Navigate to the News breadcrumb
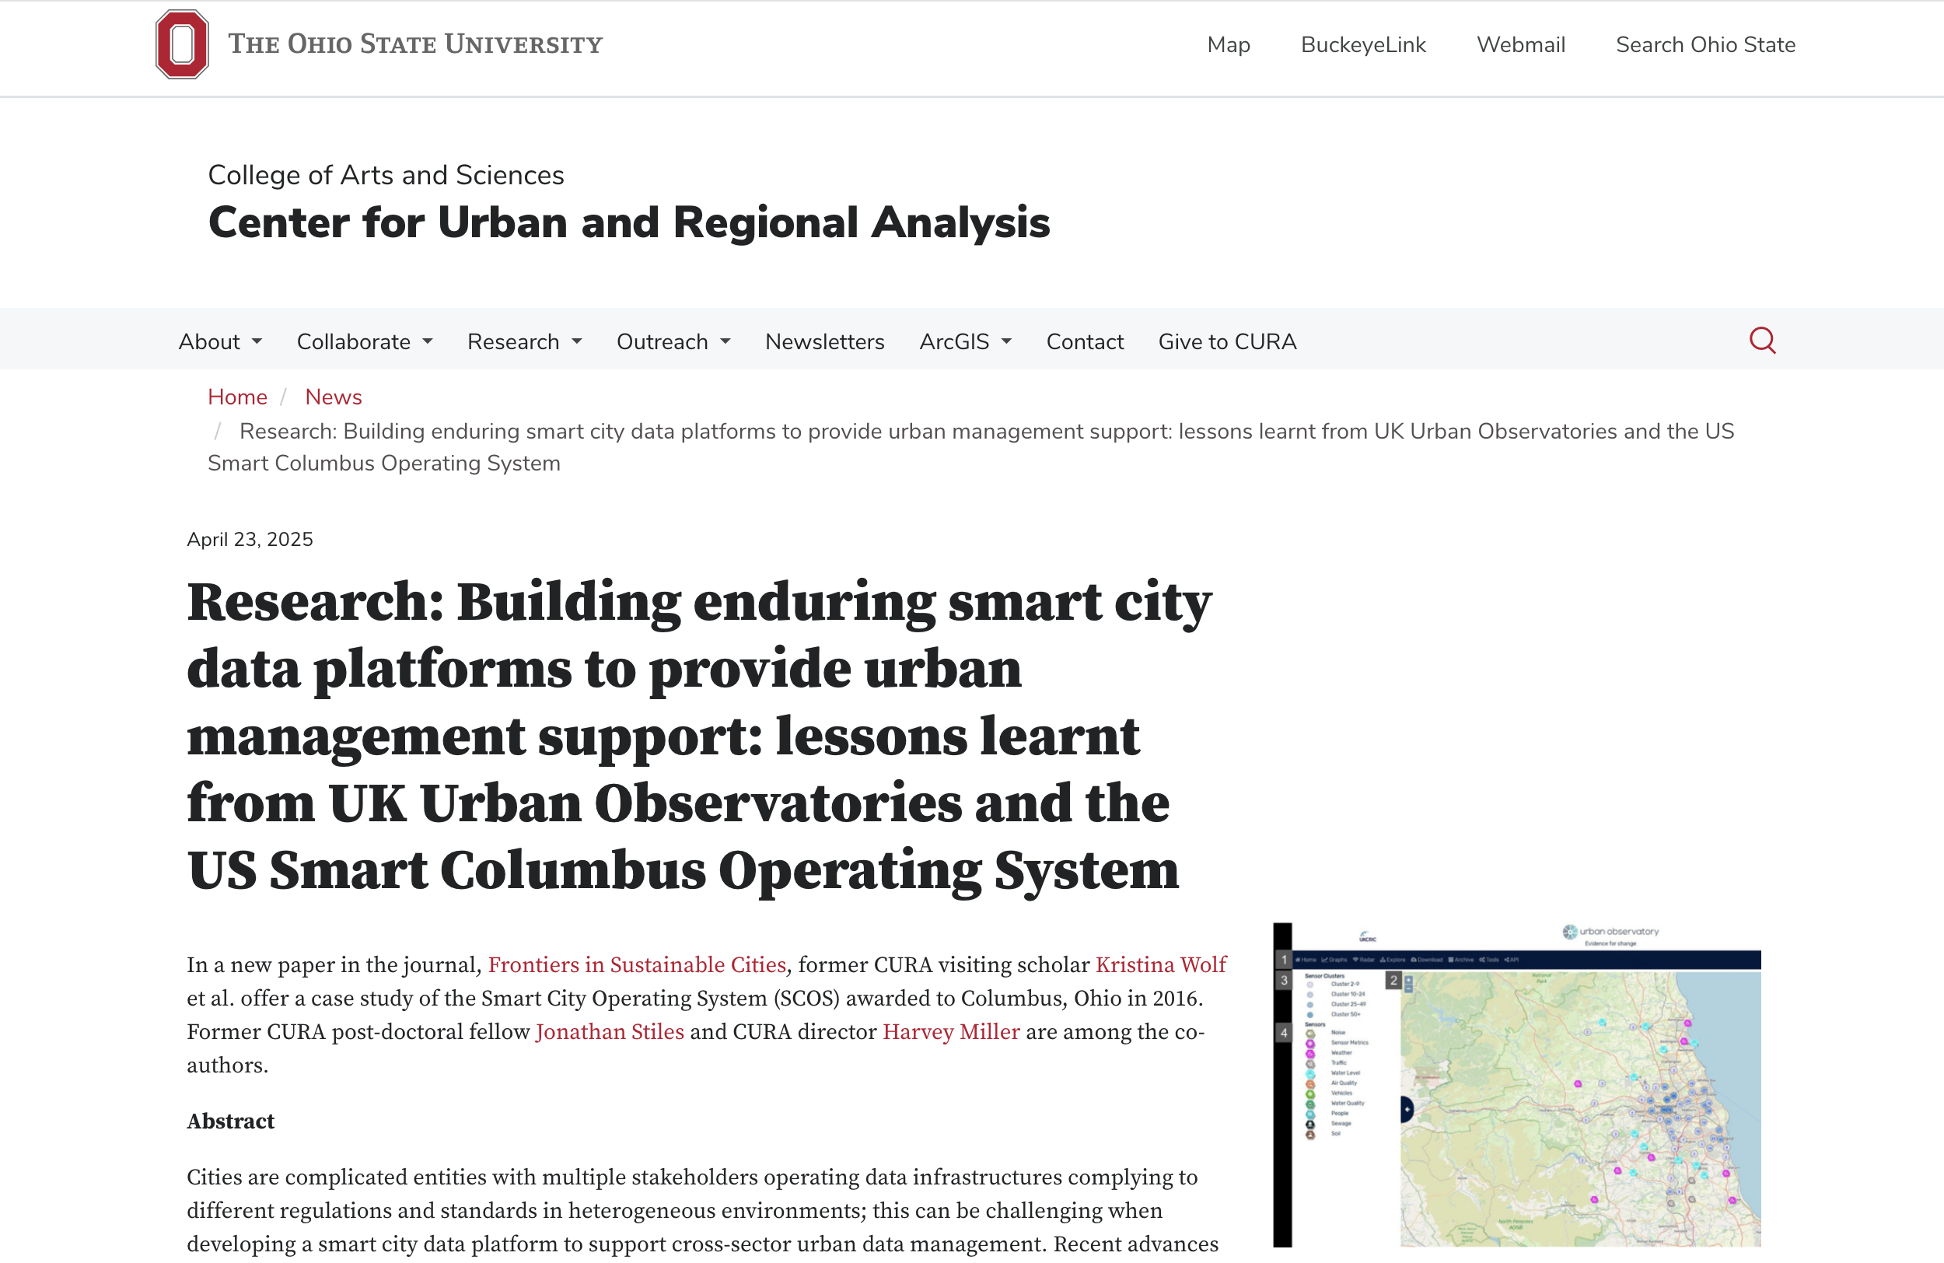 click(x=334, y=397)
